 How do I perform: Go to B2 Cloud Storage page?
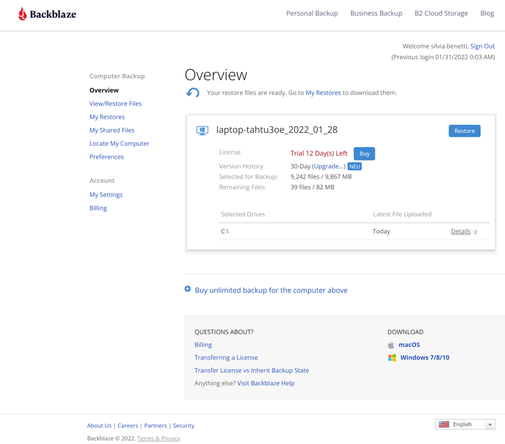(x=441, y=13)
